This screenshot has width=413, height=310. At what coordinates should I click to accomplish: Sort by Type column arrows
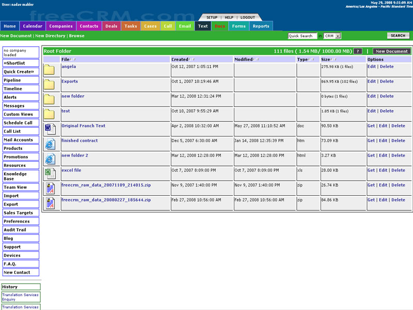pyautogui.click(x=311, y=59)
